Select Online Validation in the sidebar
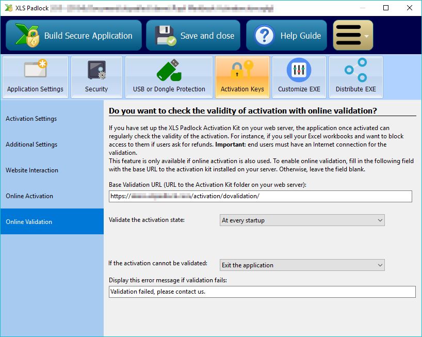Viewport: 422px width, 337px height. click(x=52, y=221)
